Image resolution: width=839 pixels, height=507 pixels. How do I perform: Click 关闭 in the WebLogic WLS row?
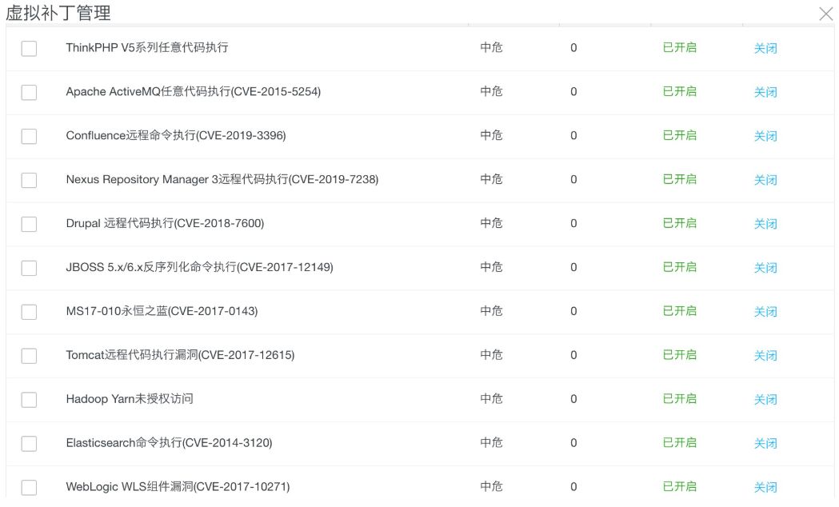[x=765, y=487]
